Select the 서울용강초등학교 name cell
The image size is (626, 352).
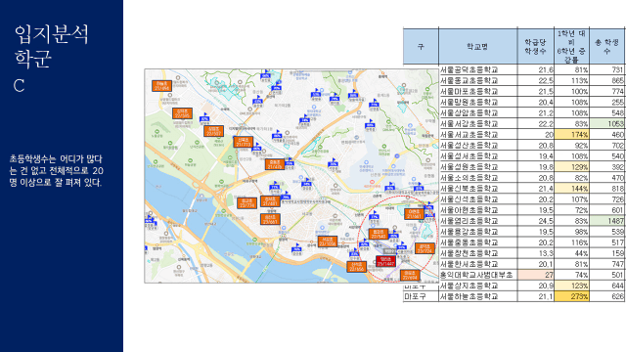tap(478, 232)
